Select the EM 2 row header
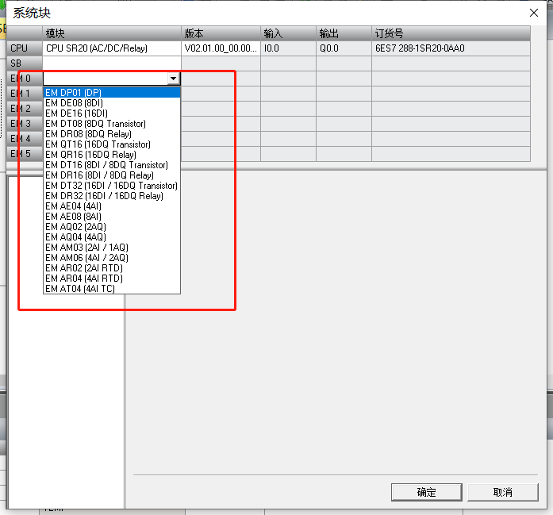 point(25,109)
